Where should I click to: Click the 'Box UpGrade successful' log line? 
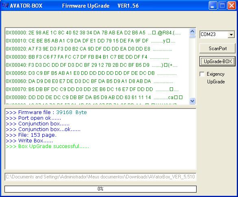coord(48,146)
